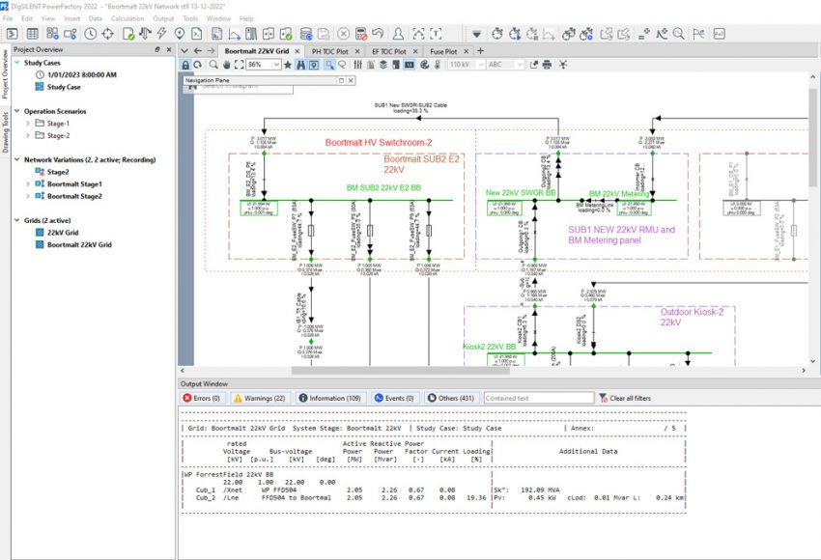821x560 pixels.
Task: Click the binoculars search icon in diagram toolbar
Action: [299, 65]
